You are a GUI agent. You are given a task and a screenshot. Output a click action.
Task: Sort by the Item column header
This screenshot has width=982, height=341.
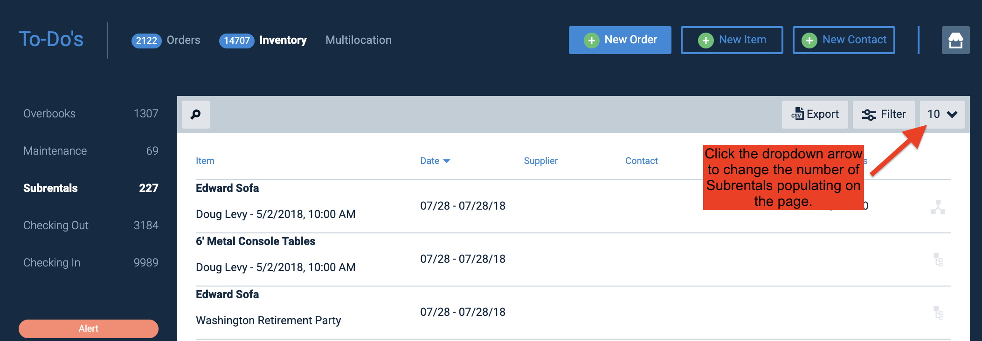pos(205,161)
